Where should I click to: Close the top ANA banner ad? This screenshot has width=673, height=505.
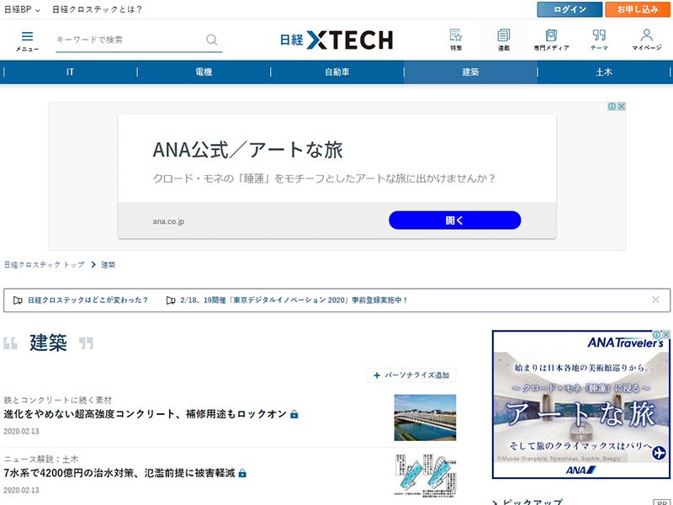(x=621, y=106)
